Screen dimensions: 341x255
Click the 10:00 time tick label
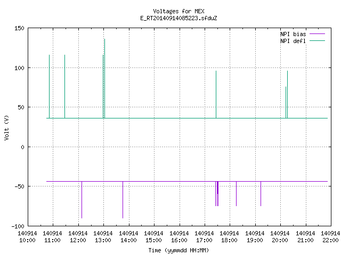[x=27, y=240]
